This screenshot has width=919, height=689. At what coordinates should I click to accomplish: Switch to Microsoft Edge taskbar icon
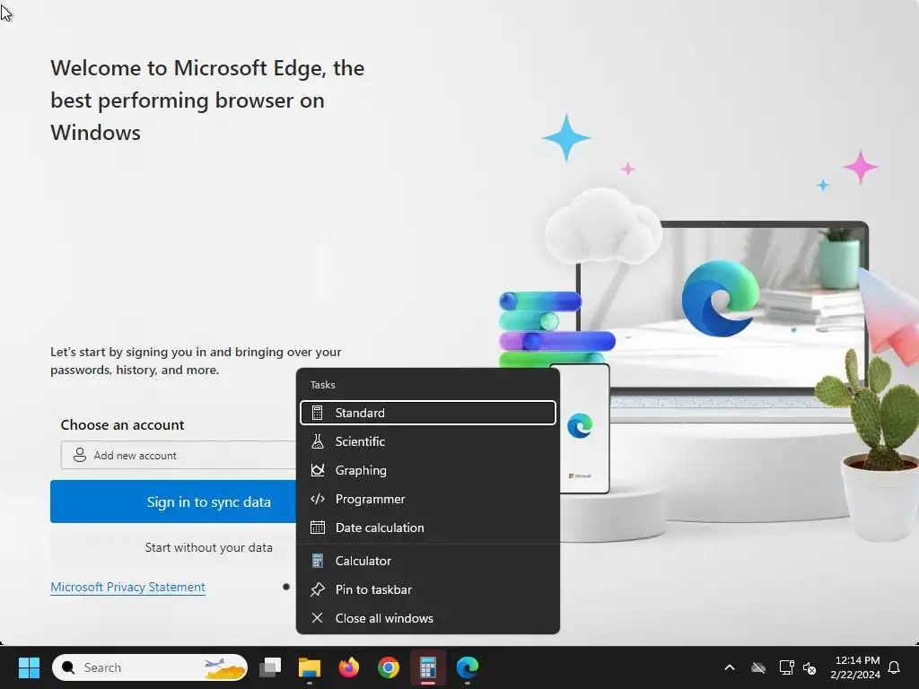(467, 667)
